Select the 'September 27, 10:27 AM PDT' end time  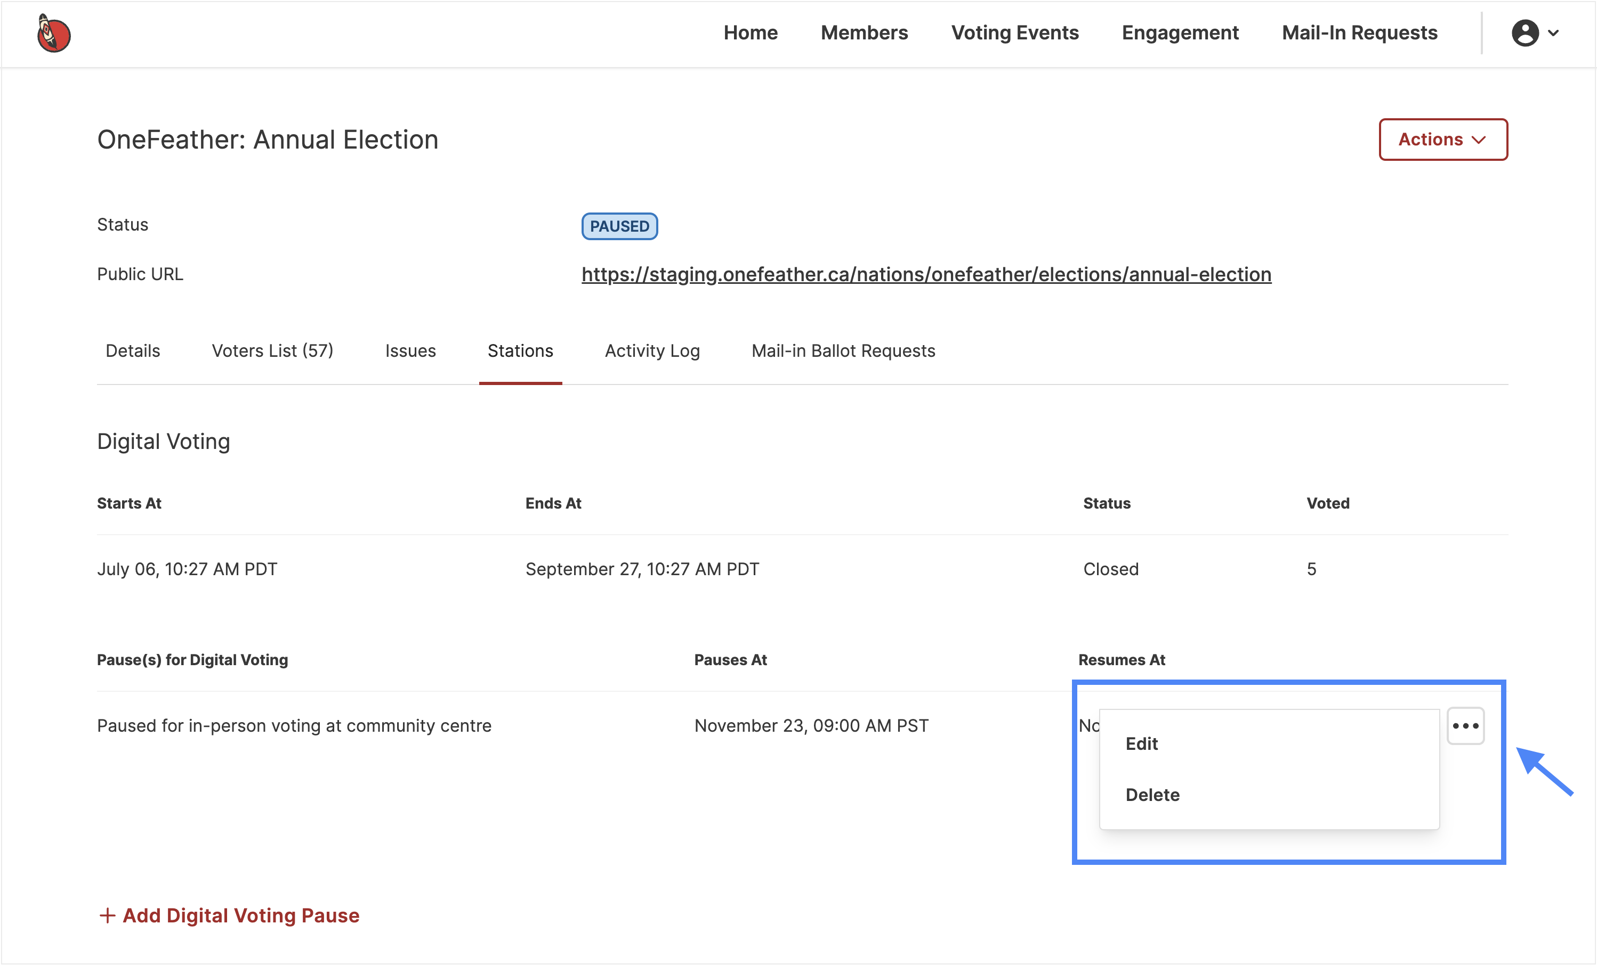point(642,569)
